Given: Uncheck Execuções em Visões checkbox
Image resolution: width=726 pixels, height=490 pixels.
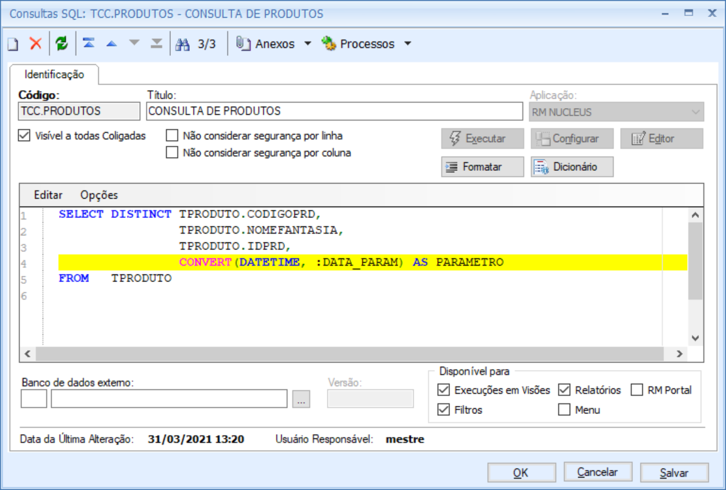Looking at the screenshot, I should tap(444, 389).
